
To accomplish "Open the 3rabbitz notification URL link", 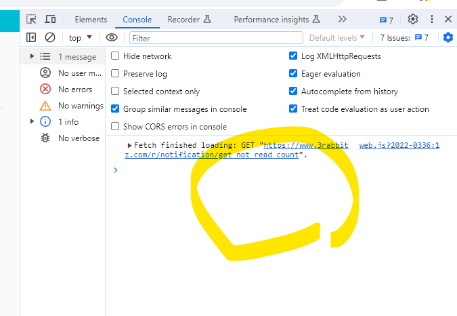I will click(x=236, y=150).
